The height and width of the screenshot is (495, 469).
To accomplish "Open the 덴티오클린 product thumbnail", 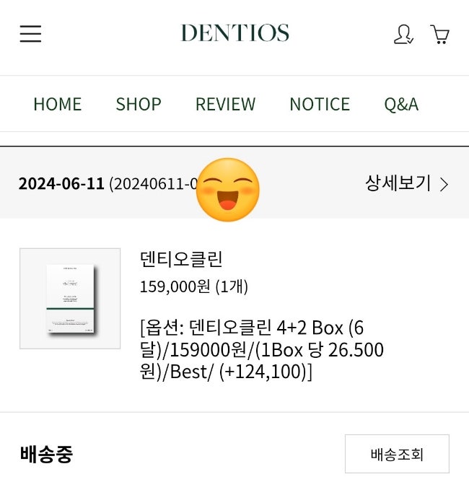I will click(70, 299).
